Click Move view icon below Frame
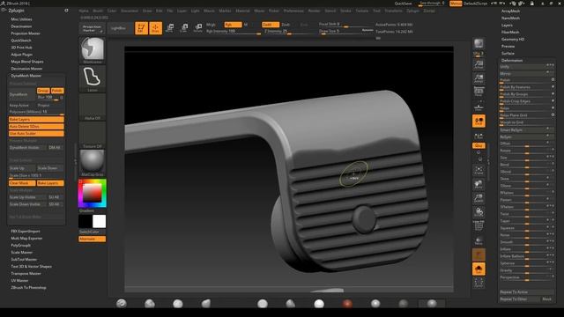 (x=479, y=184)
